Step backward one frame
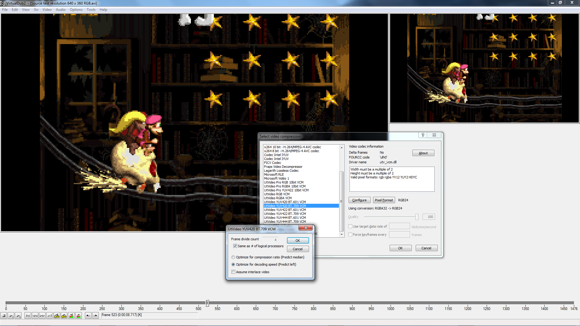 (x=35, y=316)
